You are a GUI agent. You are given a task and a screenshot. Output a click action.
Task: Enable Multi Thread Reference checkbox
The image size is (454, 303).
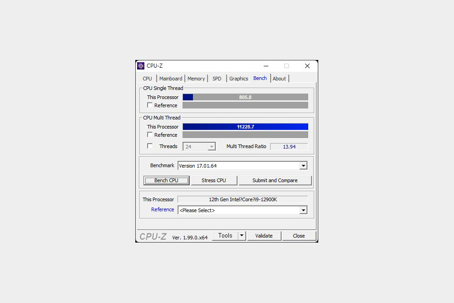(150, 135)
